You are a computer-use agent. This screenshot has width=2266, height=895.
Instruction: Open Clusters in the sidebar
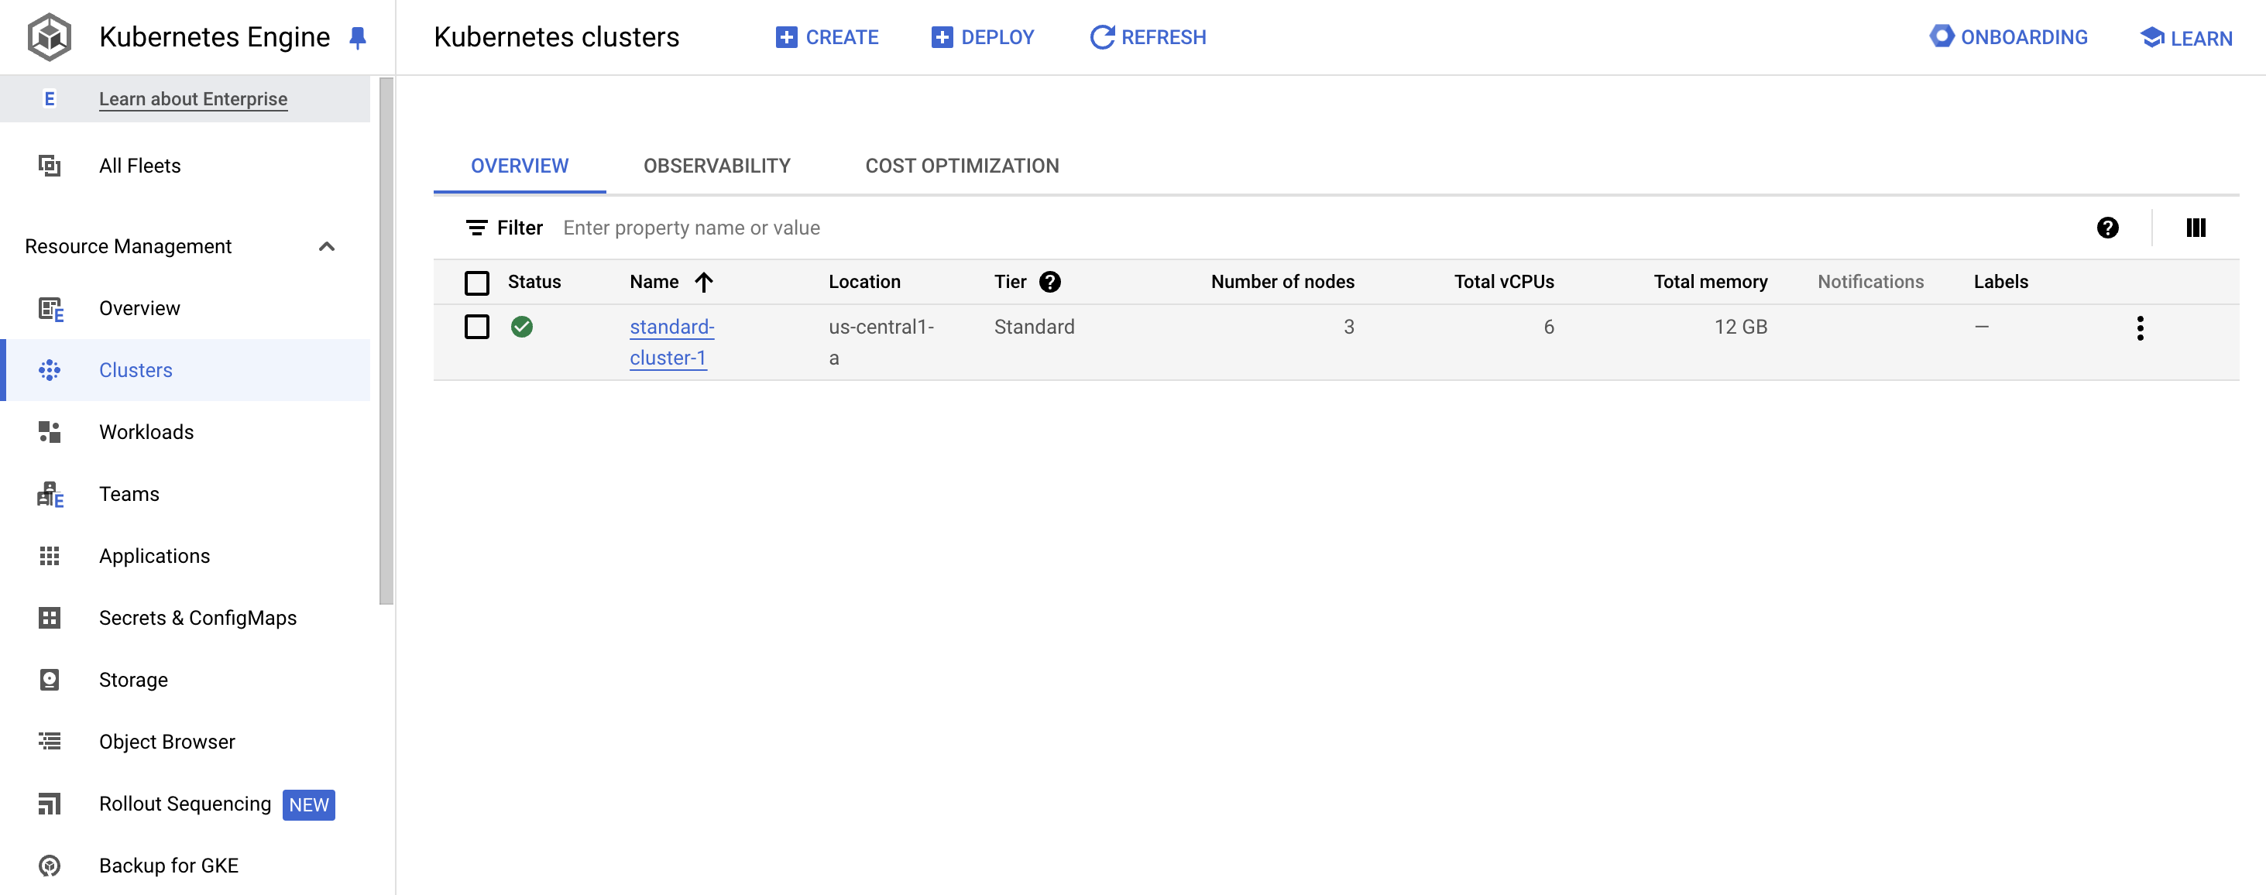click(185, 370)
